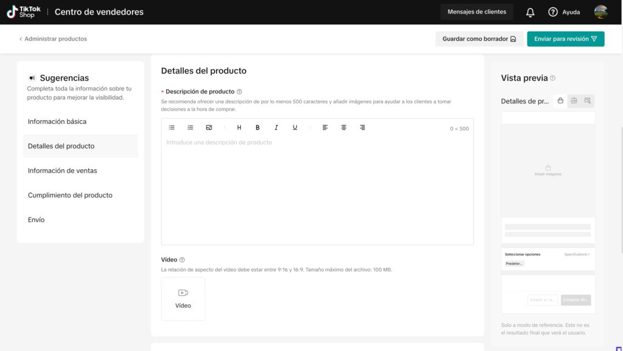Insert a numbered list in description
This screenshot has height=351, width=623.
click(x=190, y=128)
